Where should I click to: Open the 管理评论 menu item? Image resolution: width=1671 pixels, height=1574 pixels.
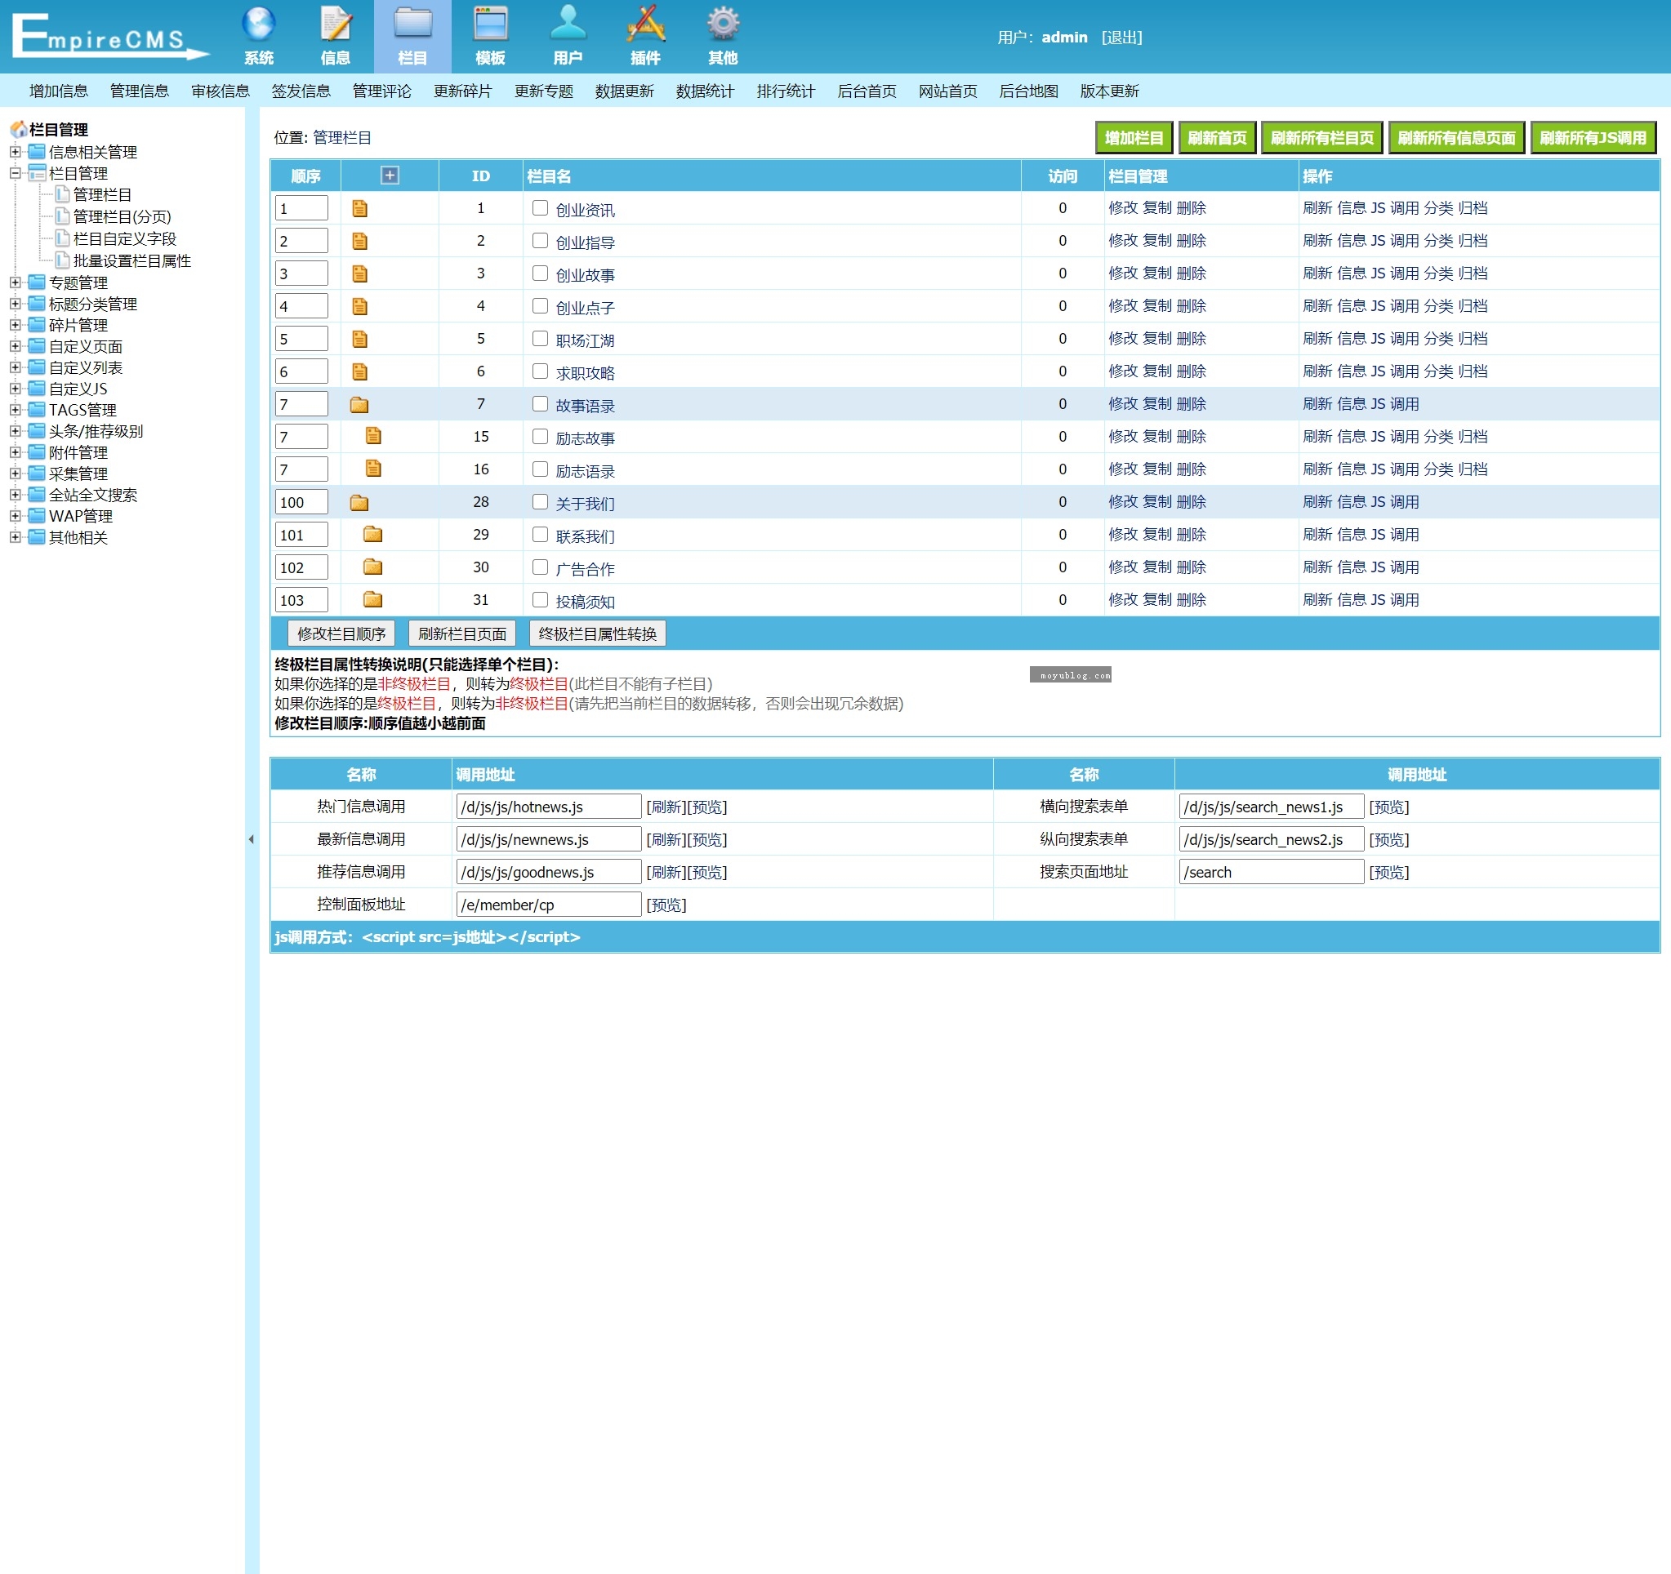pos(381,91)
